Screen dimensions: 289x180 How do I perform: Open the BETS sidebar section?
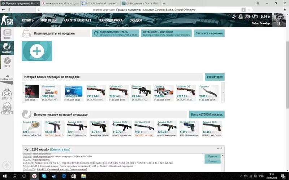(x=7, y=62)
